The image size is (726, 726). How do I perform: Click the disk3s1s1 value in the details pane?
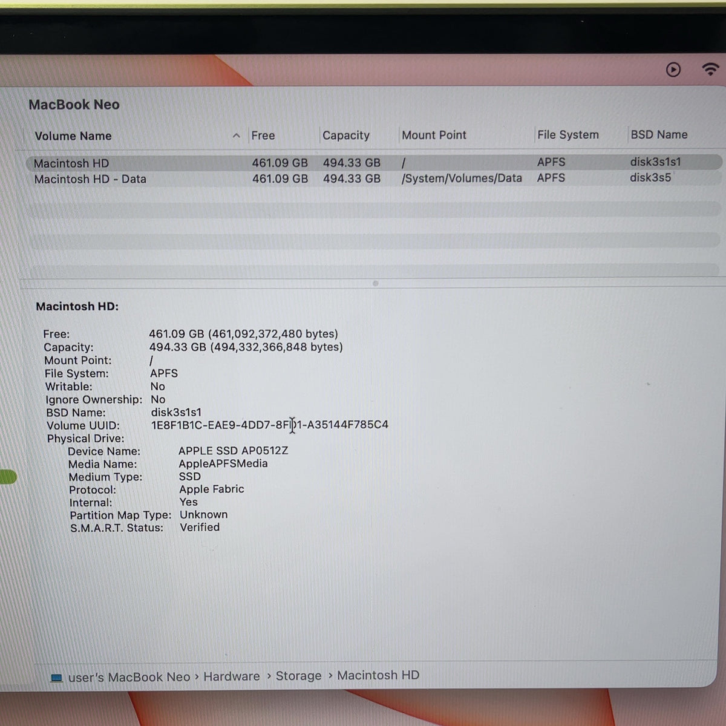click(x=176, y=412)
